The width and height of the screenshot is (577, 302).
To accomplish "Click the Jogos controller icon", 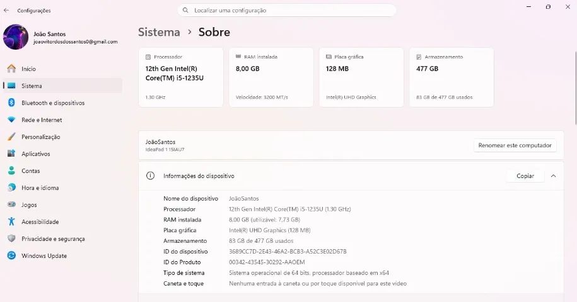I will (11, 204).
